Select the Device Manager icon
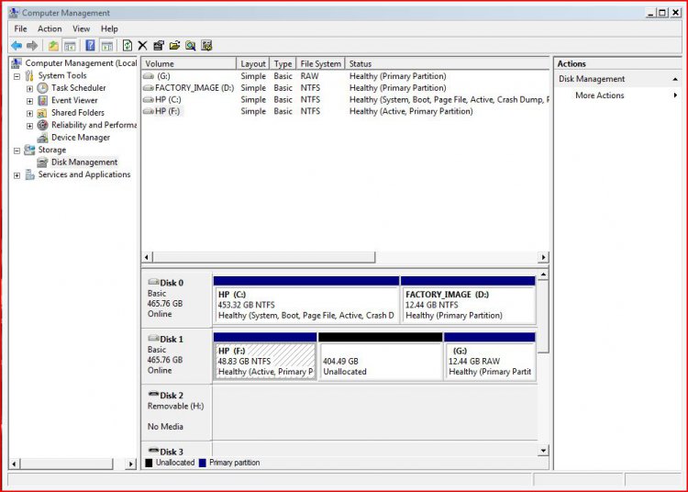The height and width of the screenshot is (492, 688). coord(42,138)
